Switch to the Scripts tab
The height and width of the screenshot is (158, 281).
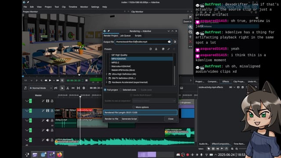pos(138,36)
